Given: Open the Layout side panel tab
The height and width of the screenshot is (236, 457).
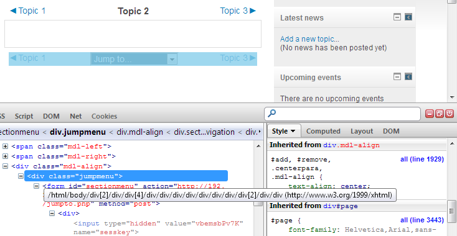Looking at the screenshot, I should point(362,132).
